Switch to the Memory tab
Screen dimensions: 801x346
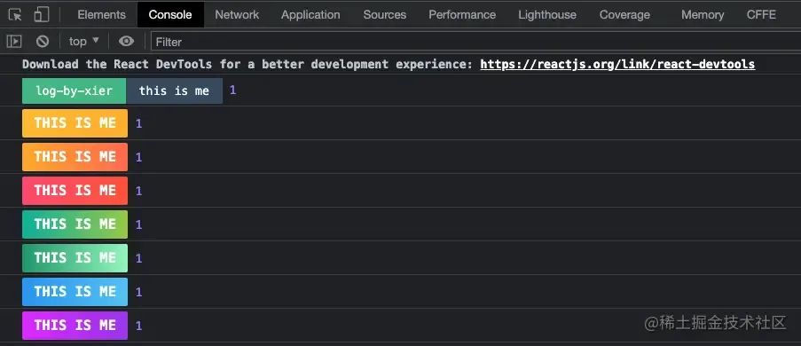[x=703, y=15]
